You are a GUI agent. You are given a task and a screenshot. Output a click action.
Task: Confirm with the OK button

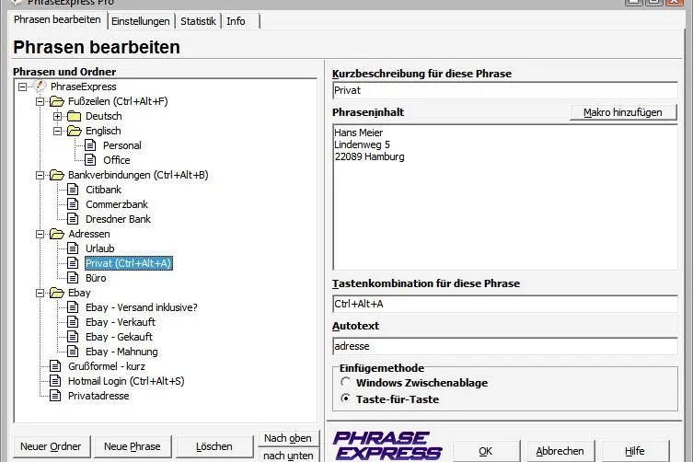pyautogui.click(x=486, y=451)
